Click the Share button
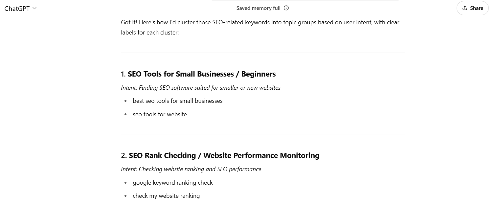Image resolution: width=496 pixels, height=205 pixels. [472, 8]
